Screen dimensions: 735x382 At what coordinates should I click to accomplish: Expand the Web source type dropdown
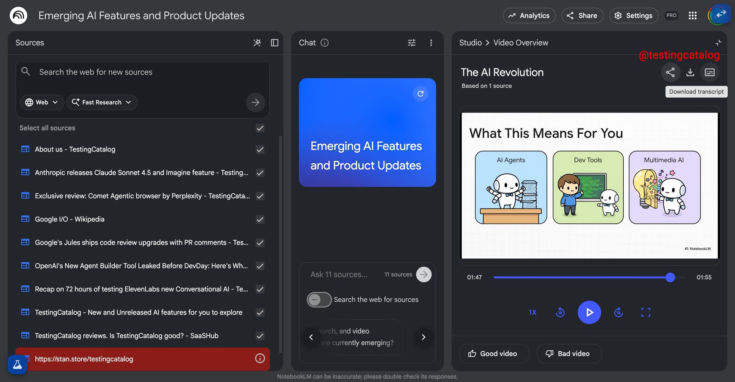click(42, 102)
